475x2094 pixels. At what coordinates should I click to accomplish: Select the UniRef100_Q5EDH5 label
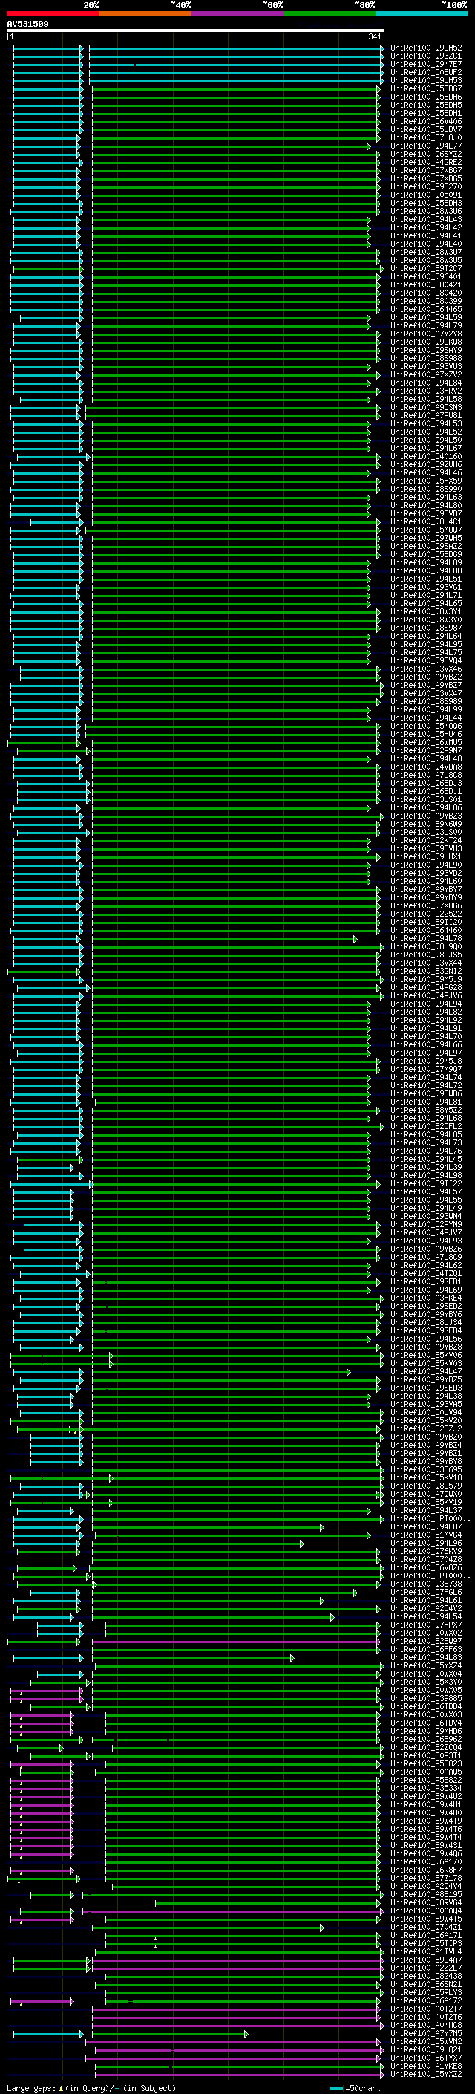(426, 105)
